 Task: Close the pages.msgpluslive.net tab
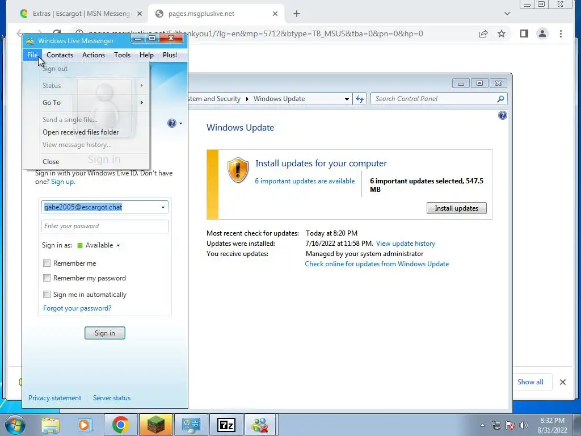click(x=275, y=14)
